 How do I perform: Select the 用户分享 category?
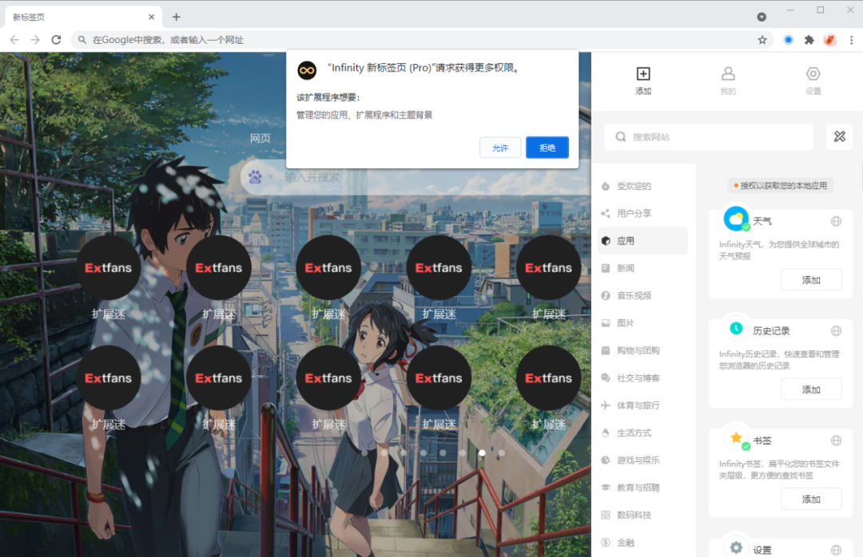pyautogui.click(x=642, y=213)
